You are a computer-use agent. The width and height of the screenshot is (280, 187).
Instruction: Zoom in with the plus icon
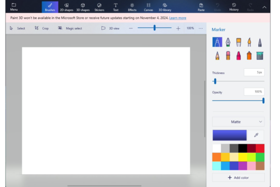[178, 28]
